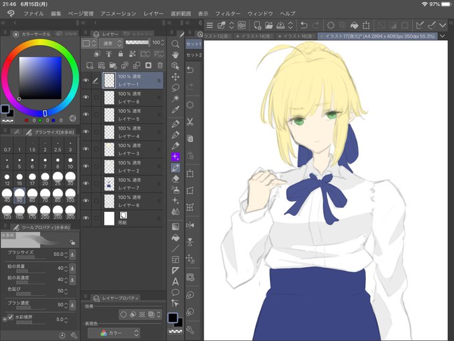Delete layer with the trash icon

click(x=160, y=66)
